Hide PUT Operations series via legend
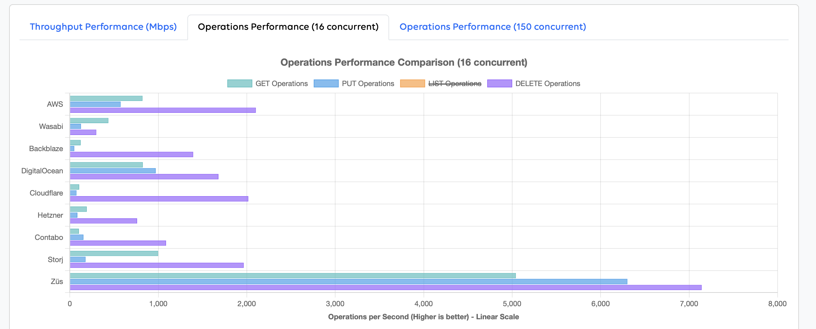The image size is (816, 329). coord(368,83)
